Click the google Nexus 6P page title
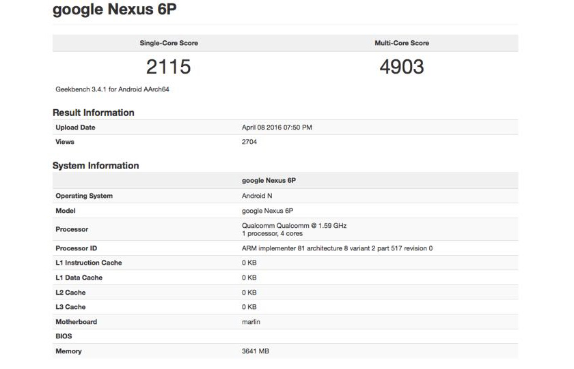Image resolution: width=574 pixels, height=369 pixels. (114, 10)
